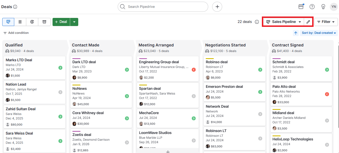Open the Sort by: Deal created dropdown

319,33
